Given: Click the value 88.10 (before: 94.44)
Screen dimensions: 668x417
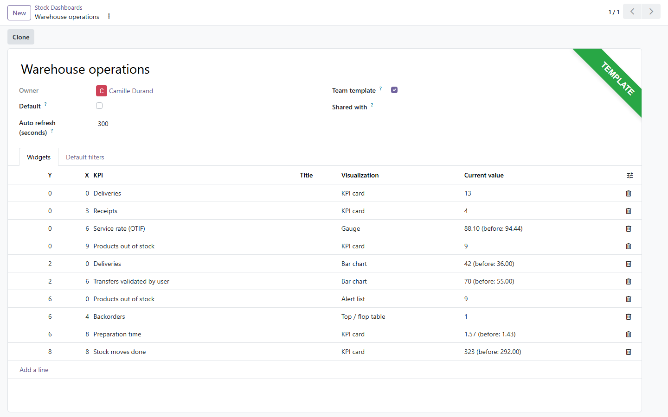Looking at the screenshot, I should pos(494,228).
